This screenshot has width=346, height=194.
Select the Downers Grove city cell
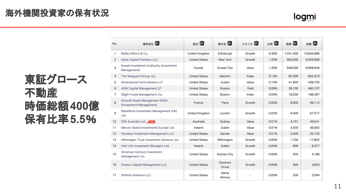tap(225, 165)
